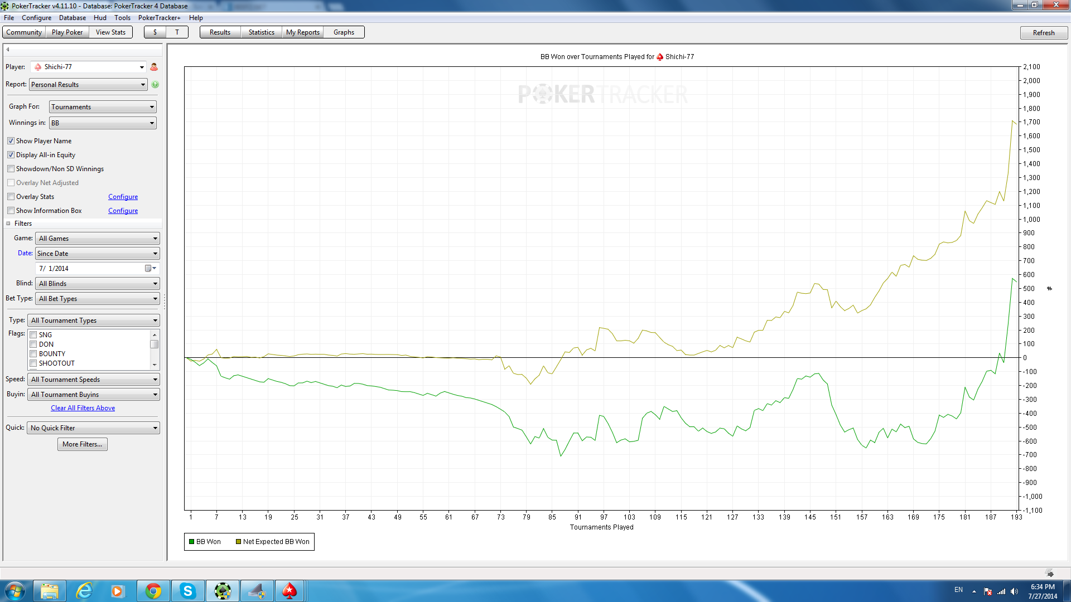Click the collapse panel arrow above Player
Image resolution: width=1071 pixels, height=602 pixels.
[x=8, y=50]
